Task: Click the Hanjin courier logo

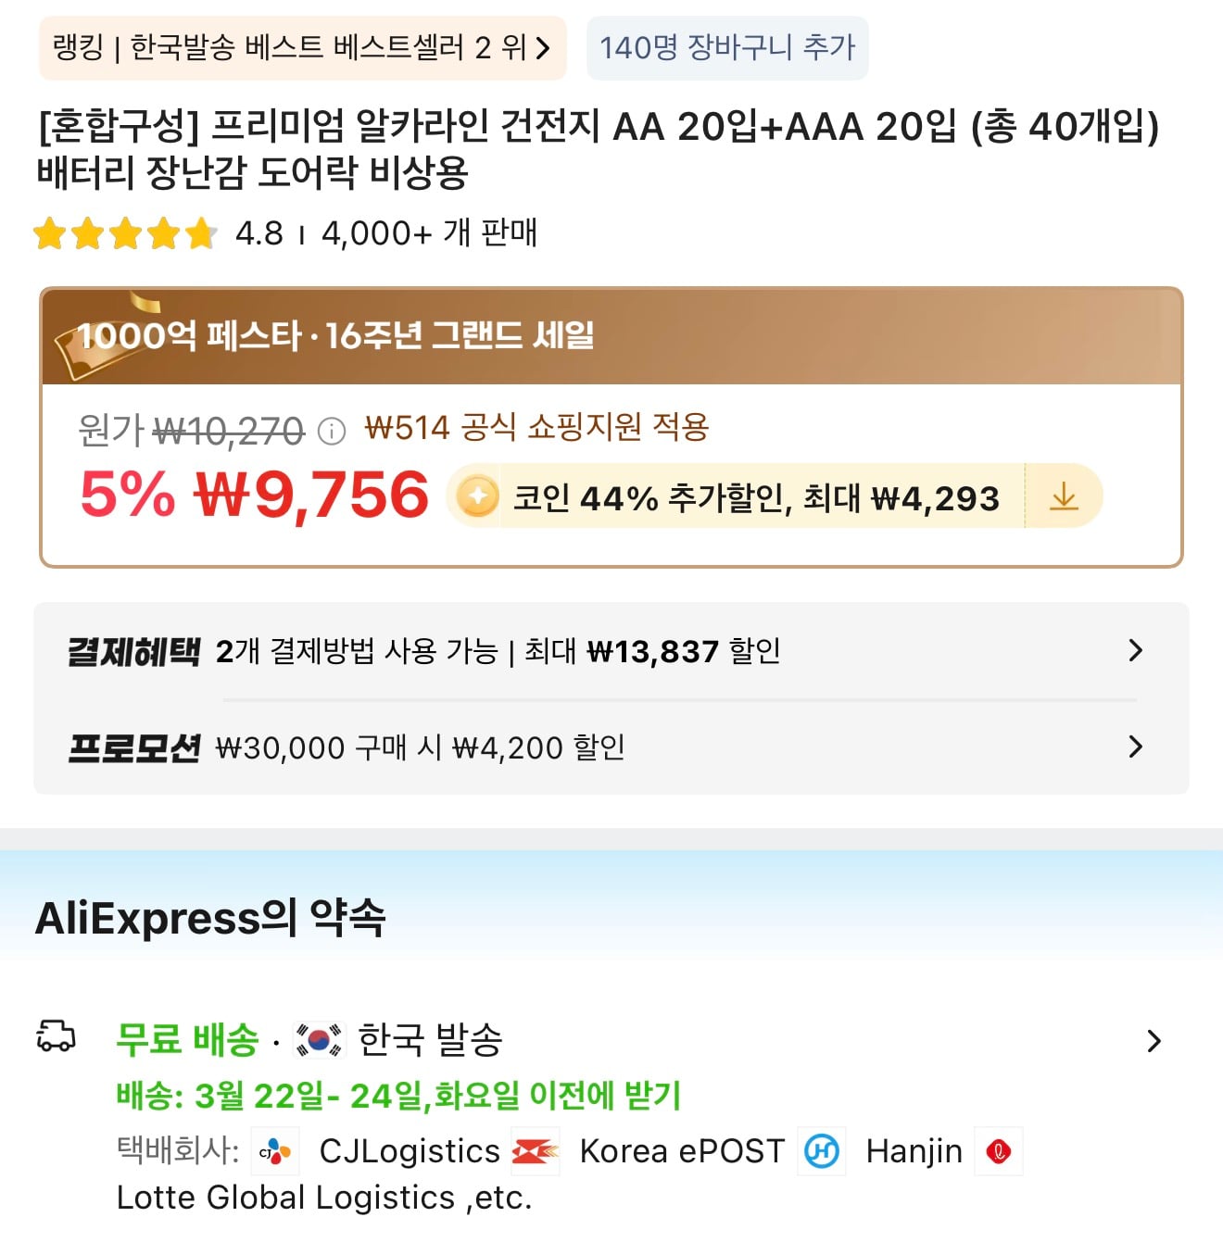Action: point(823,1151)
